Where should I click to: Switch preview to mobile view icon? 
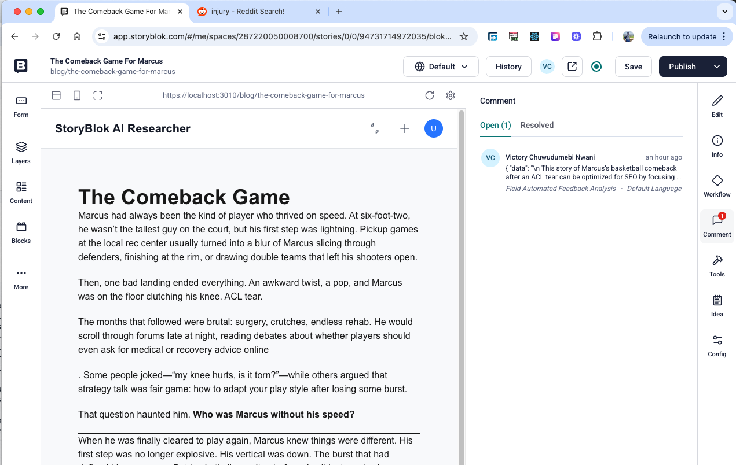pos(77,95)
